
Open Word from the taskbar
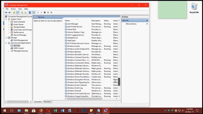[x=62, y=111]
